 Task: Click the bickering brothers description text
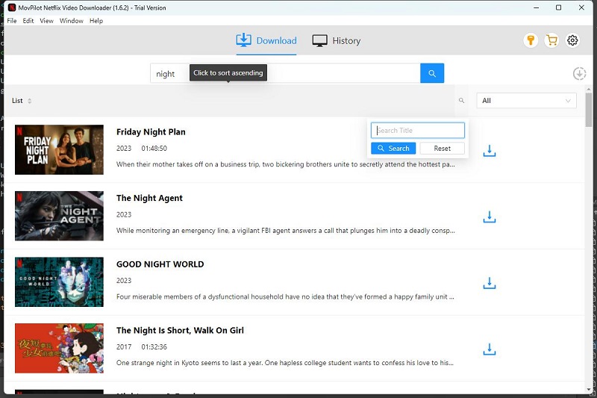click(286, 164)
